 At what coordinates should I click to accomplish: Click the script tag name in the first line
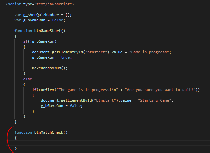click(x=14, y=4)
